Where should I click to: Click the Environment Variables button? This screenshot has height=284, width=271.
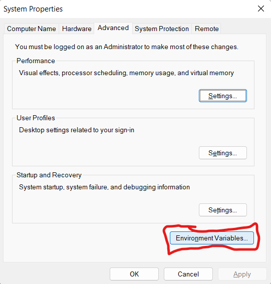coord(212,238)
